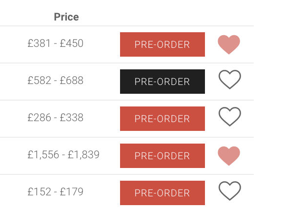Pre-order the £1,556 - £1,839 item
Screen dimensions: 284x210
point(162,156)
